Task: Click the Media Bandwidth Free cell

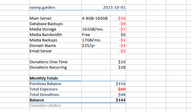Action: coord(96,35)
